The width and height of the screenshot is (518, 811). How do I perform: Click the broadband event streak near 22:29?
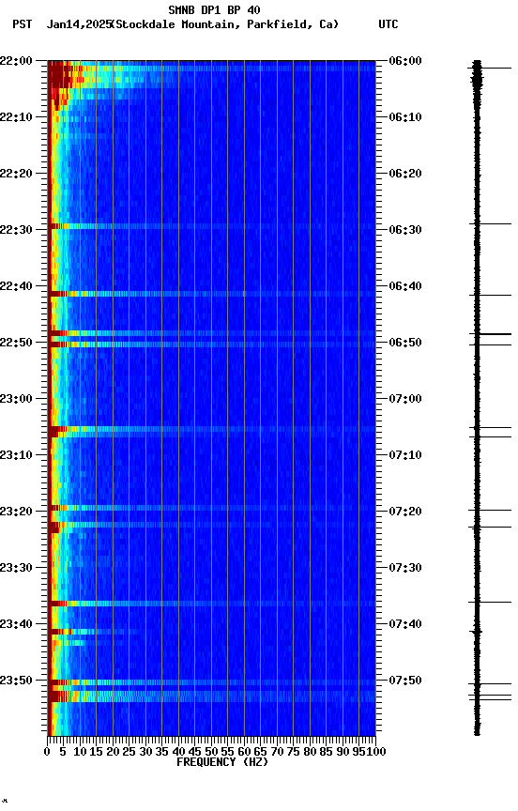coord(211,226)
